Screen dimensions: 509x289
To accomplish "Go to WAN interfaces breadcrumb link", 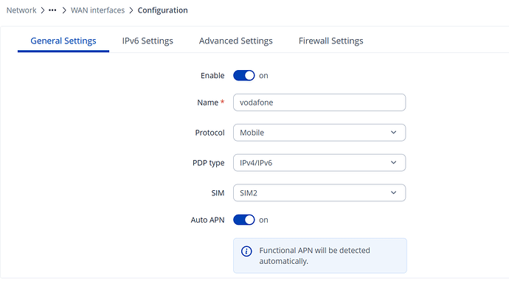I will pos(97,10).
